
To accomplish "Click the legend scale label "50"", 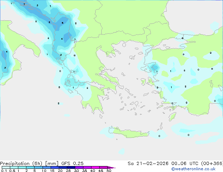I will pyautogui.click(x=109, y=171).
